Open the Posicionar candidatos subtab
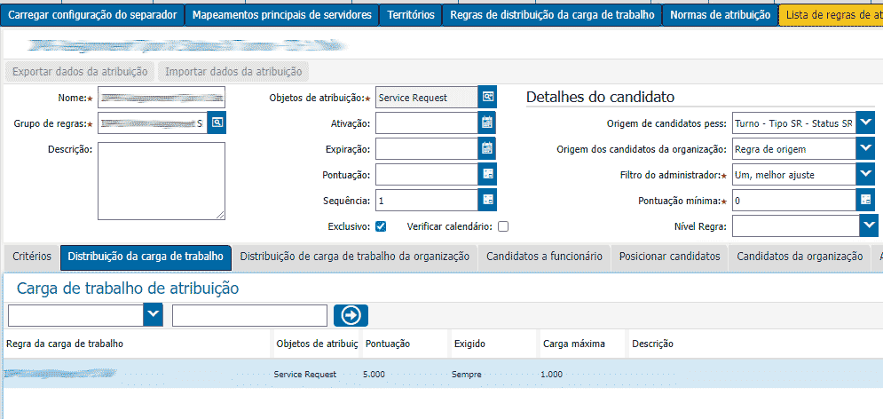883x419 pixels. (x=669, y=257)
